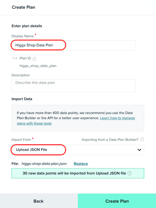This screenshot has height=208, width=156.
Task: Go back using the Back button
Action: point(39,201)
